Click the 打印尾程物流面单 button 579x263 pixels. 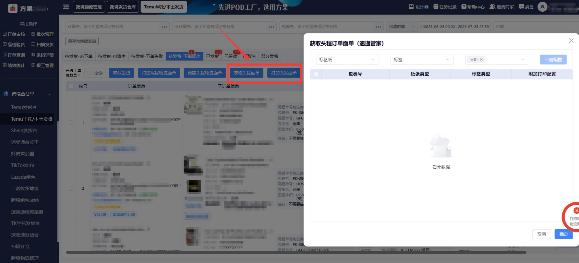pos(159,73)
